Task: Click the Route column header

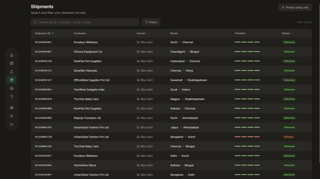Action: (174, 33)
